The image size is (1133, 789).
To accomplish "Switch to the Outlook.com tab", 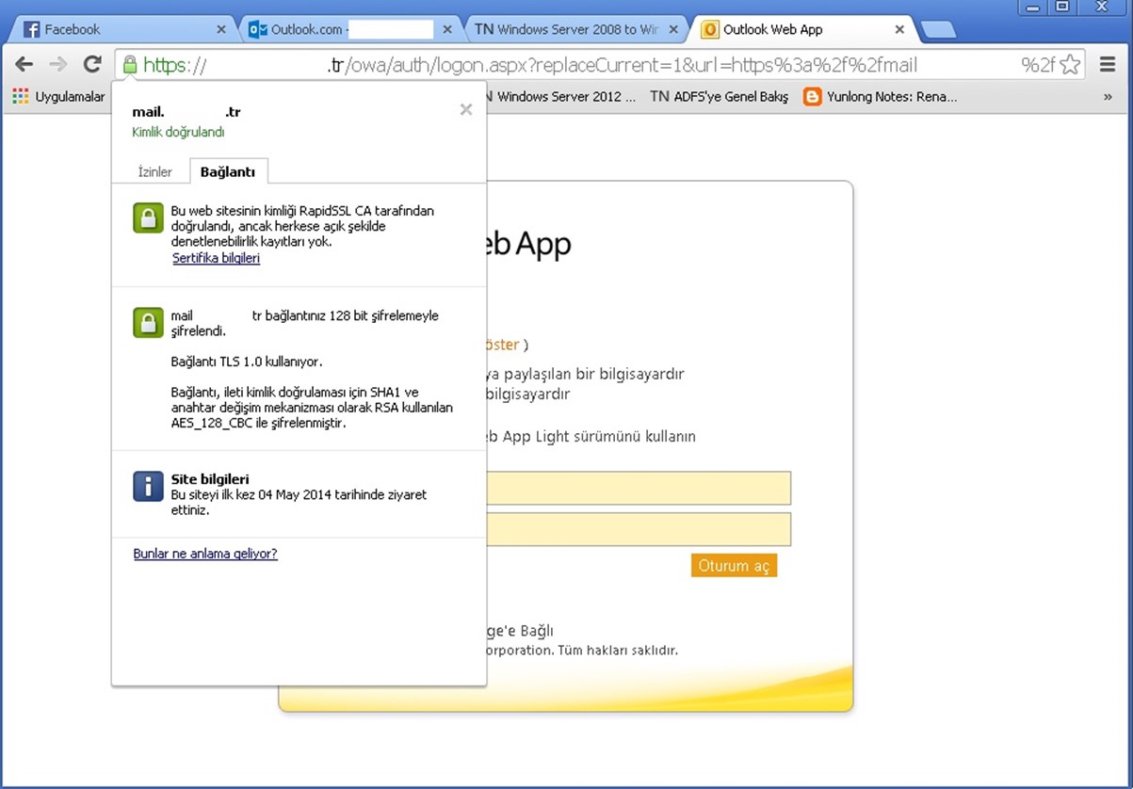I will tap(351, 29).
